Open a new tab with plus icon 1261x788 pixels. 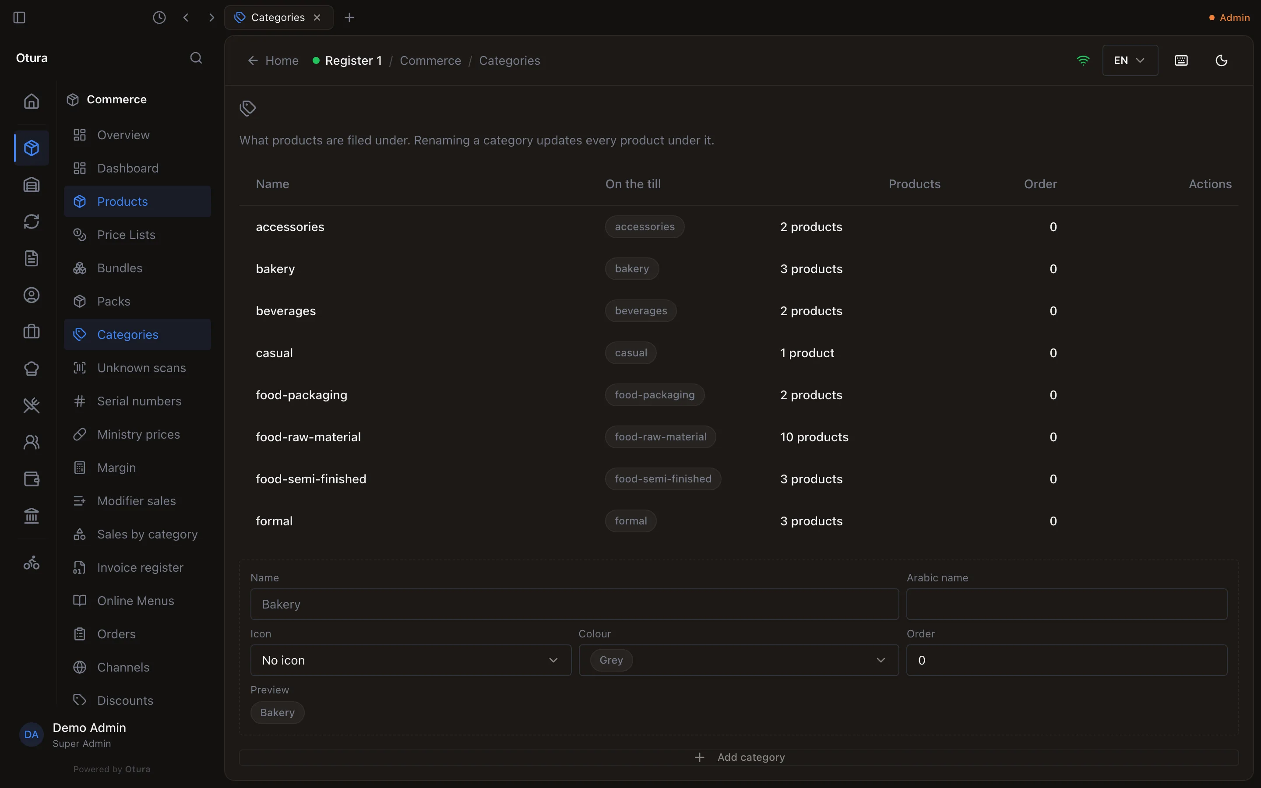(350, 18)
